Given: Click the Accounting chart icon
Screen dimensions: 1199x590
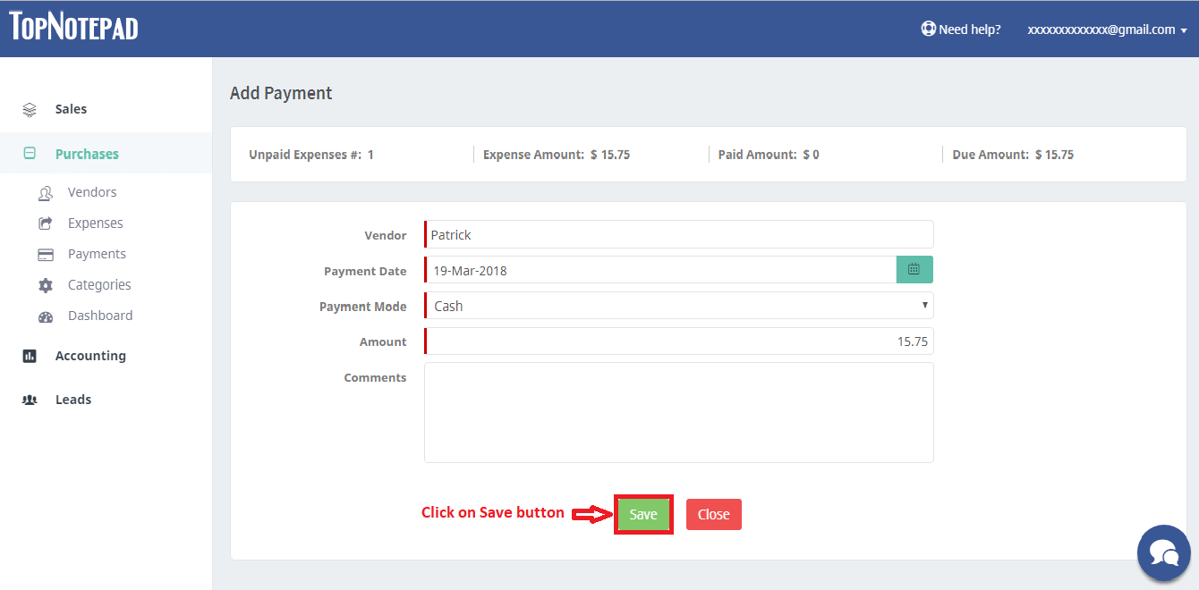Looking at the screenshot, I should pyautogui.click(x=30, y=356).
